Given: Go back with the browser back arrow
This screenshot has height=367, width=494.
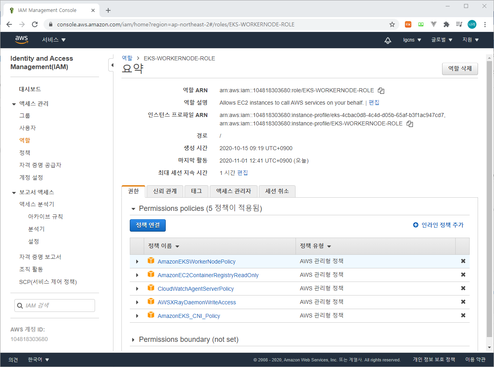Looking at the screenshot, I should [10, 24].
